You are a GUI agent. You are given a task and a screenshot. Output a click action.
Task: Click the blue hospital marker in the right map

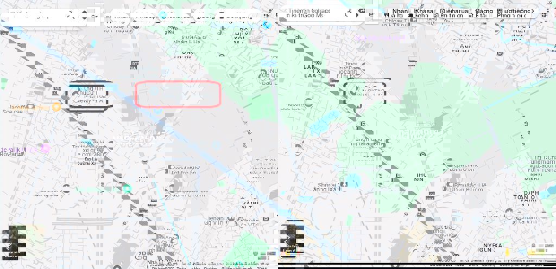coord(343,185)
